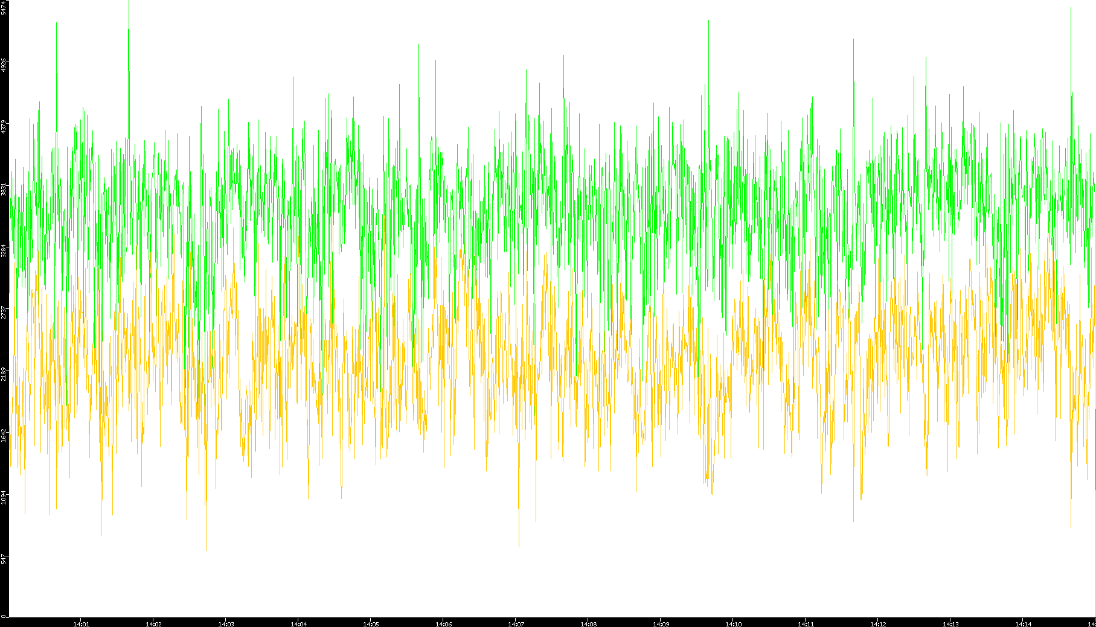
Task: Click the 14:09 time label
Action: coord(661,624)
